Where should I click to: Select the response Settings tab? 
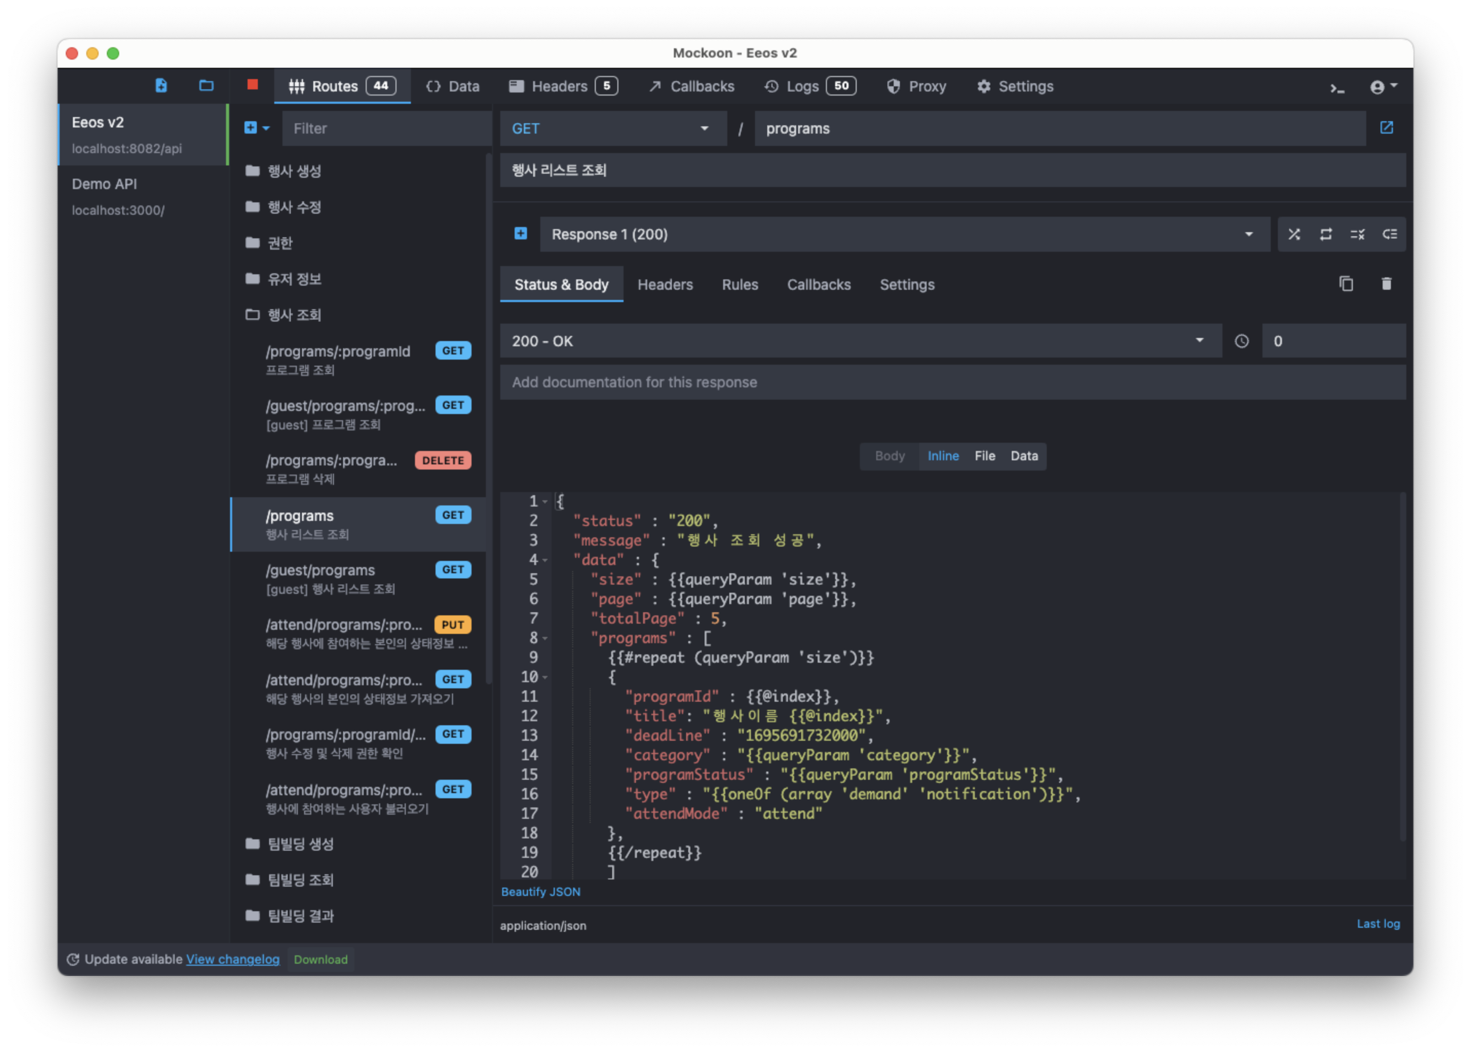tap(907, 285)
